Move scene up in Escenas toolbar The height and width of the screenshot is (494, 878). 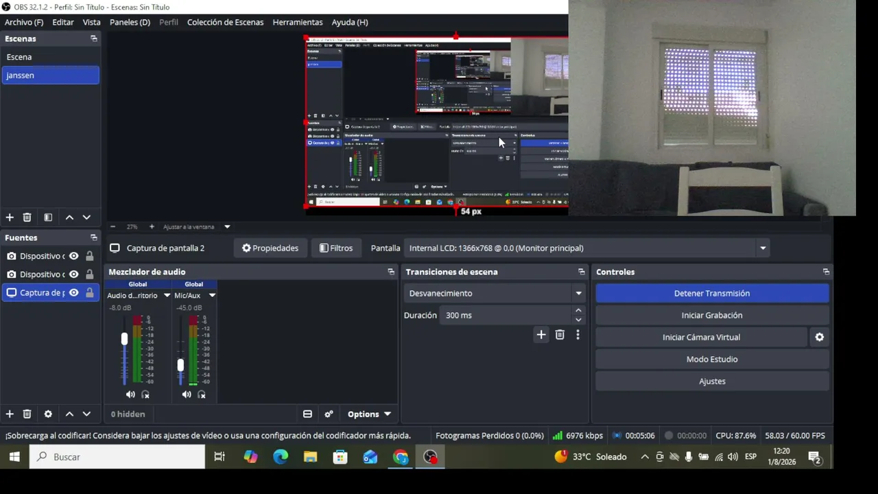pyautogui.click(x=69, y=217)
